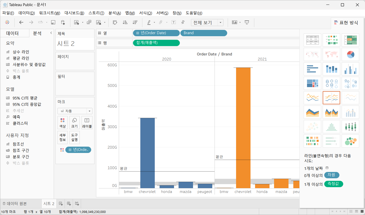Click the 도구 설명 tooltip button

click(x=74, y=137)
